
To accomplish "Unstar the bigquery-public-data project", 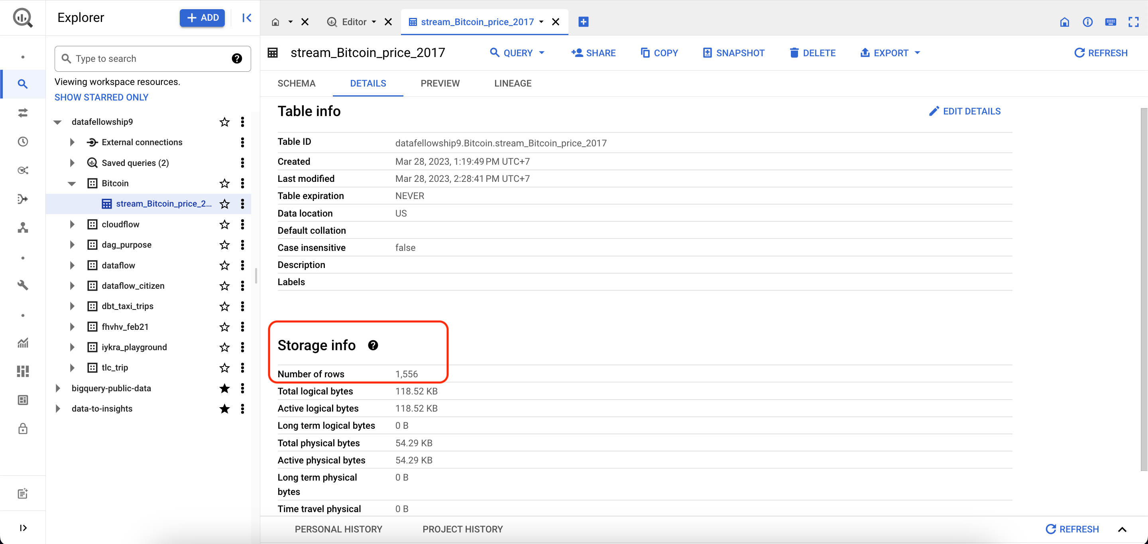I will [224, 388].
